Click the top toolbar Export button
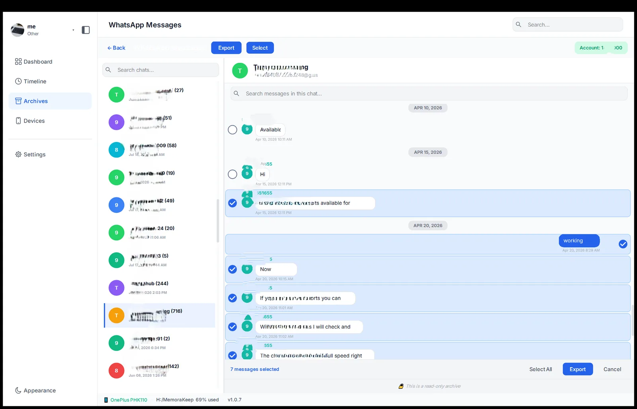 point(226,48)
